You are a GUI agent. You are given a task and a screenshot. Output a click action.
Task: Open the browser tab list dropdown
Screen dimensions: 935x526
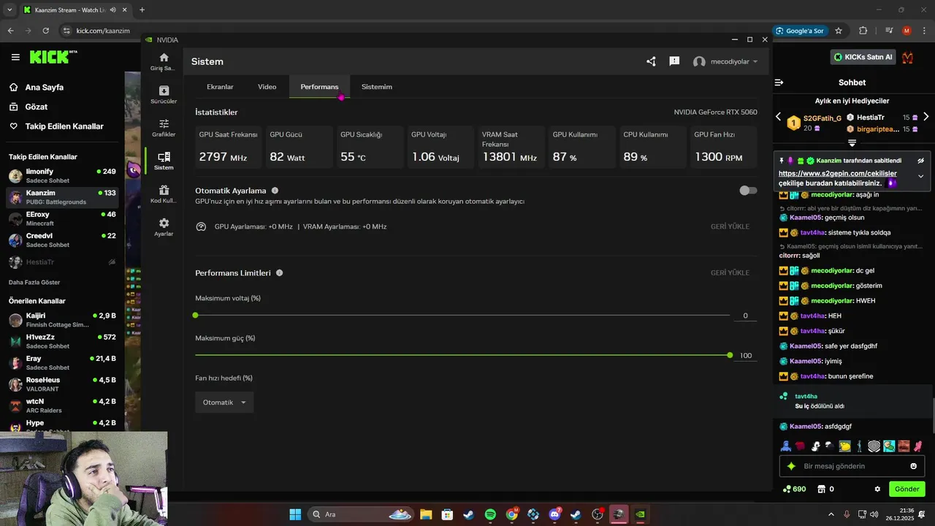(9, 9)
